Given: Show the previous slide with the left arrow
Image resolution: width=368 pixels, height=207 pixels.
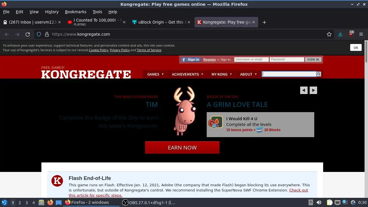Looking at the screenshot, I should pos(304,90).
